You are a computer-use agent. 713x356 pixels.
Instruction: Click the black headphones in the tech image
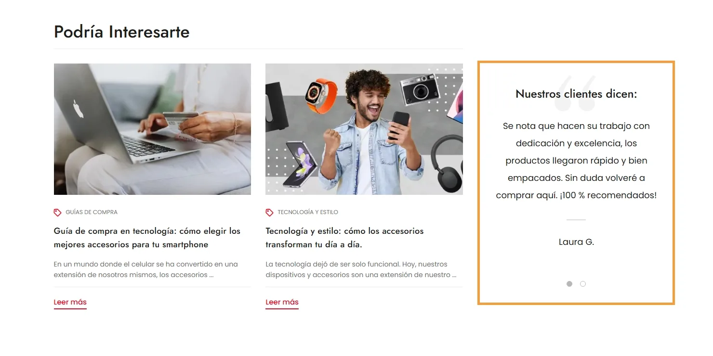(x=447, y=164)
